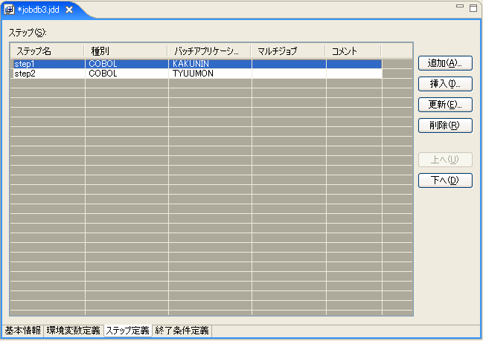Click the コメント cell of step1

point(354,64)
